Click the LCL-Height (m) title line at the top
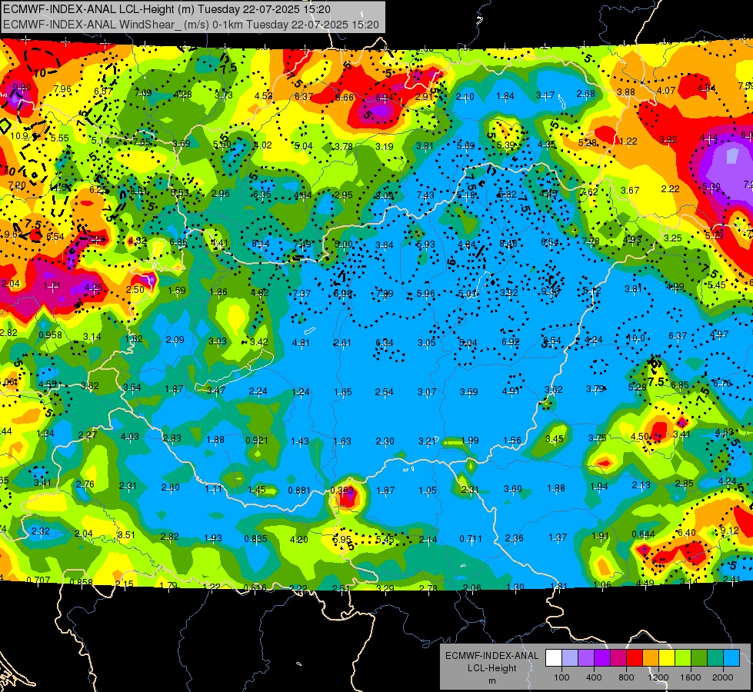This screenshot has height=692, width=753. pyautogui.click(x=167, y=8)
